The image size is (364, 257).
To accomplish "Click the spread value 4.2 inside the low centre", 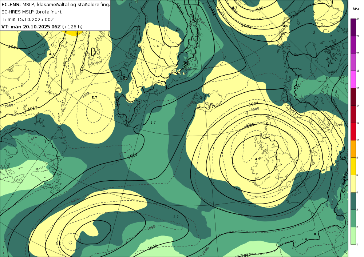I will tap(258, 159).
